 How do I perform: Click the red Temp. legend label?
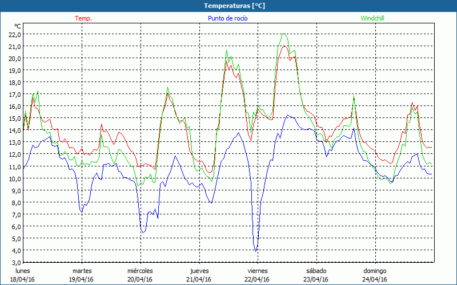click(83, 18)
